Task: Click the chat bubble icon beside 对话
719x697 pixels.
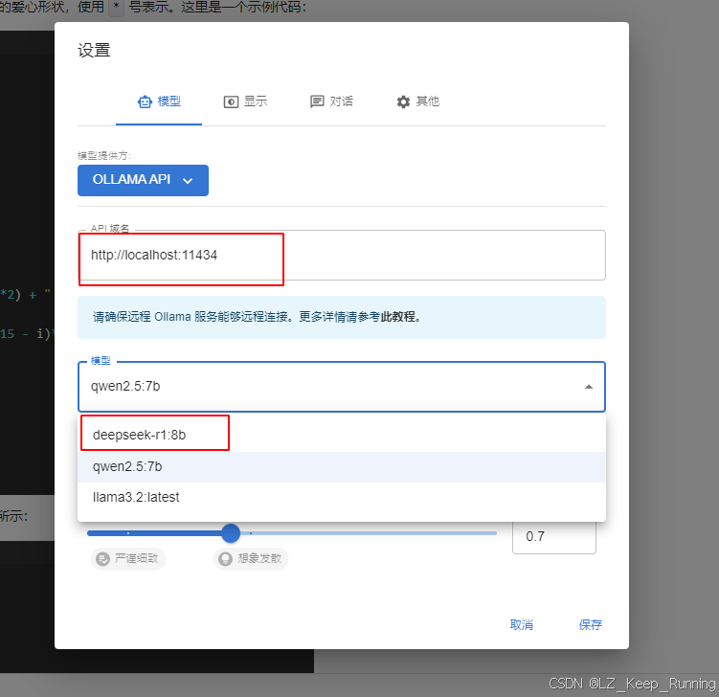Action: [317, 101]
